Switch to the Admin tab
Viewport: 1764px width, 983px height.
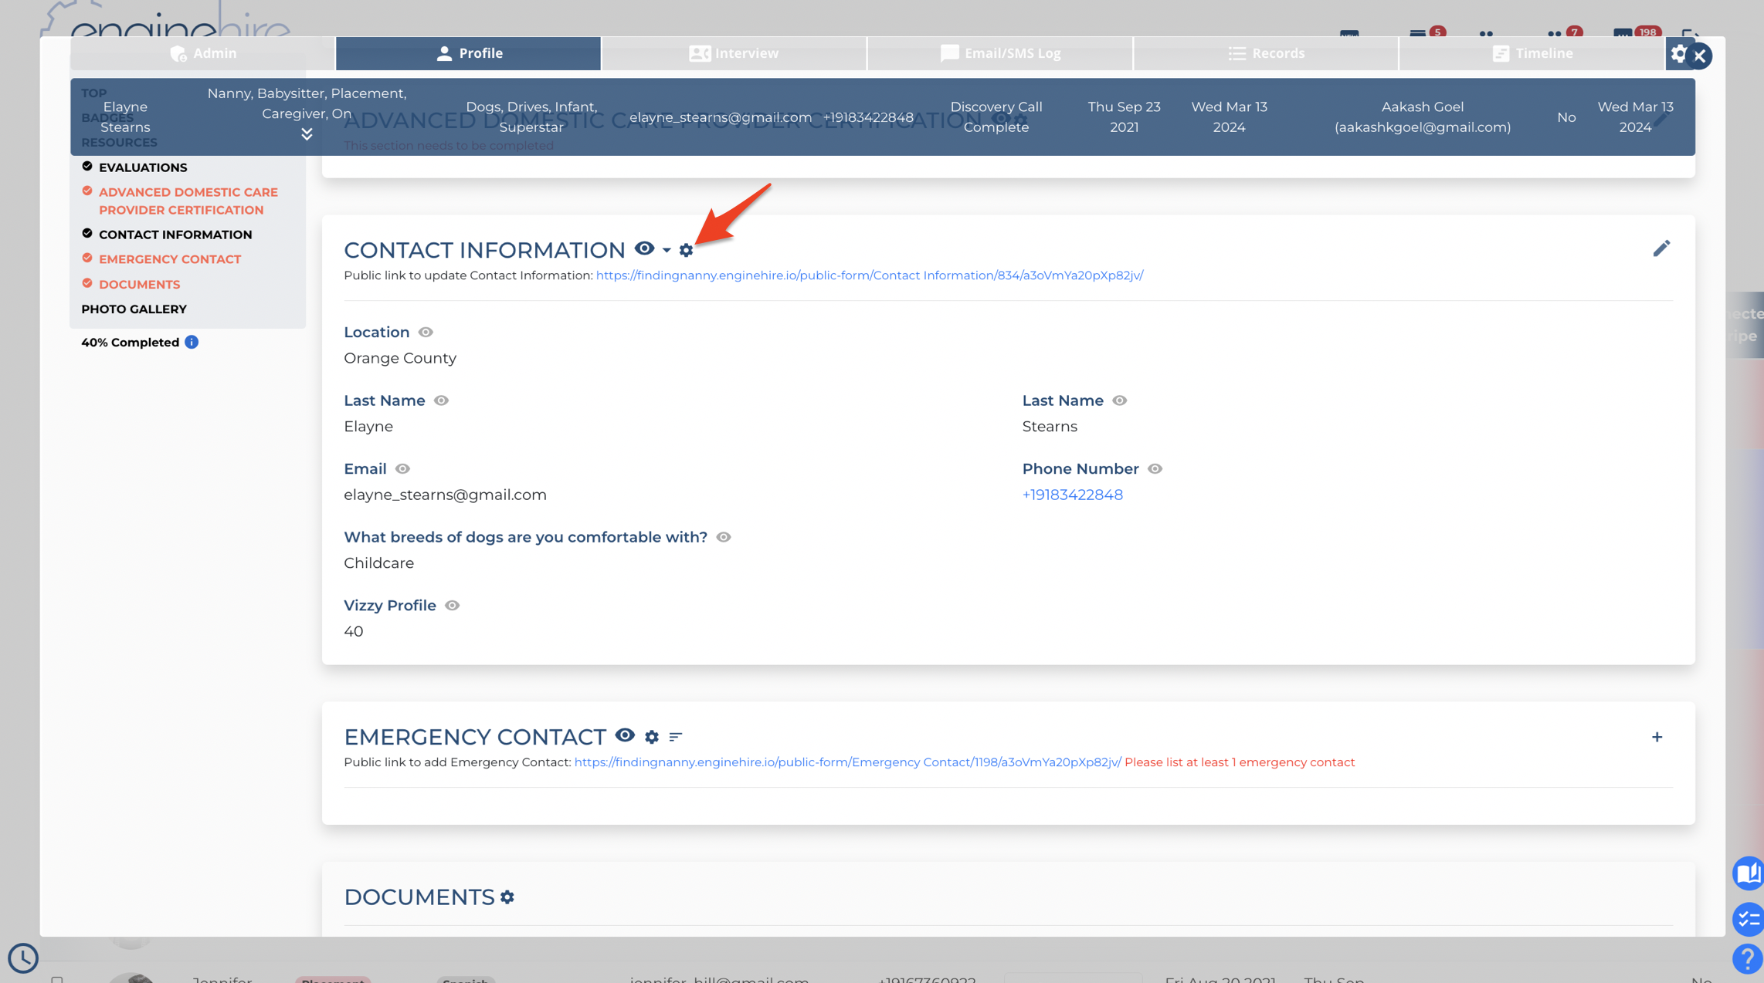click(x=203, y=53)
